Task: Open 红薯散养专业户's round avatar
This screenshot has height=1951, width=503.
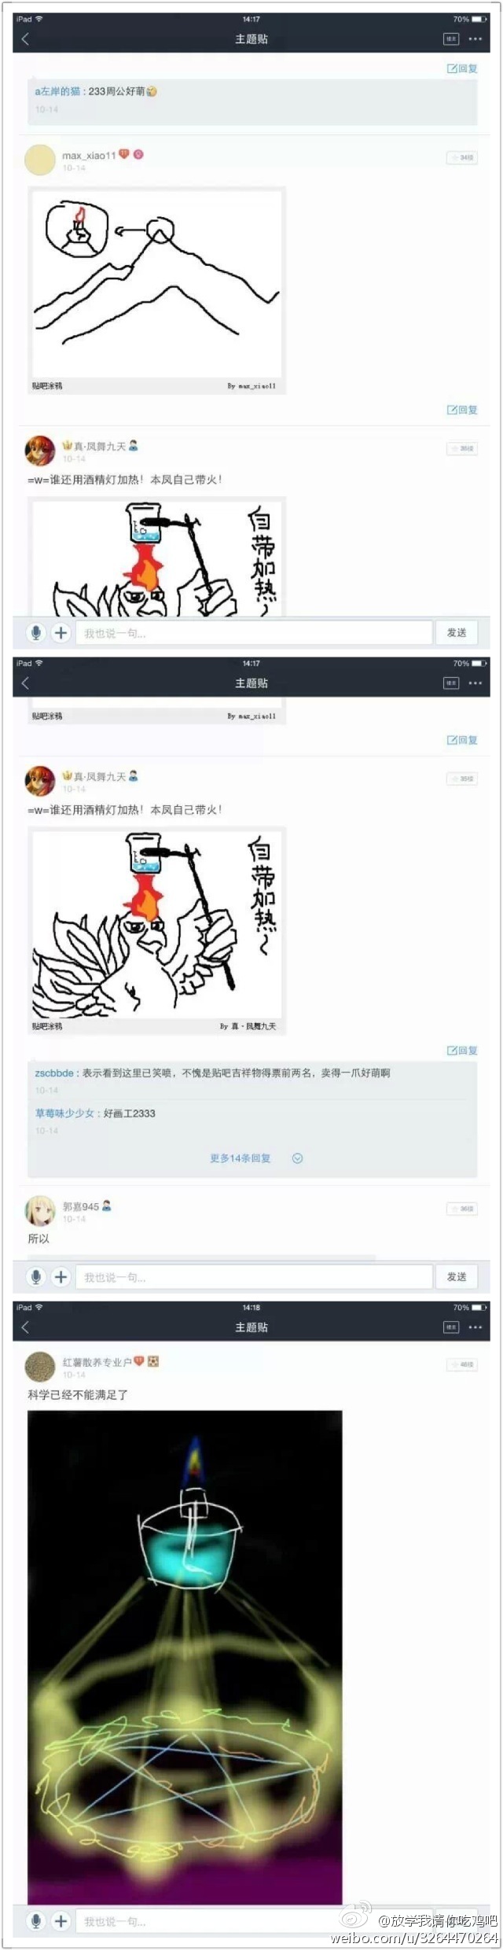Action: tap(40, 1367)
